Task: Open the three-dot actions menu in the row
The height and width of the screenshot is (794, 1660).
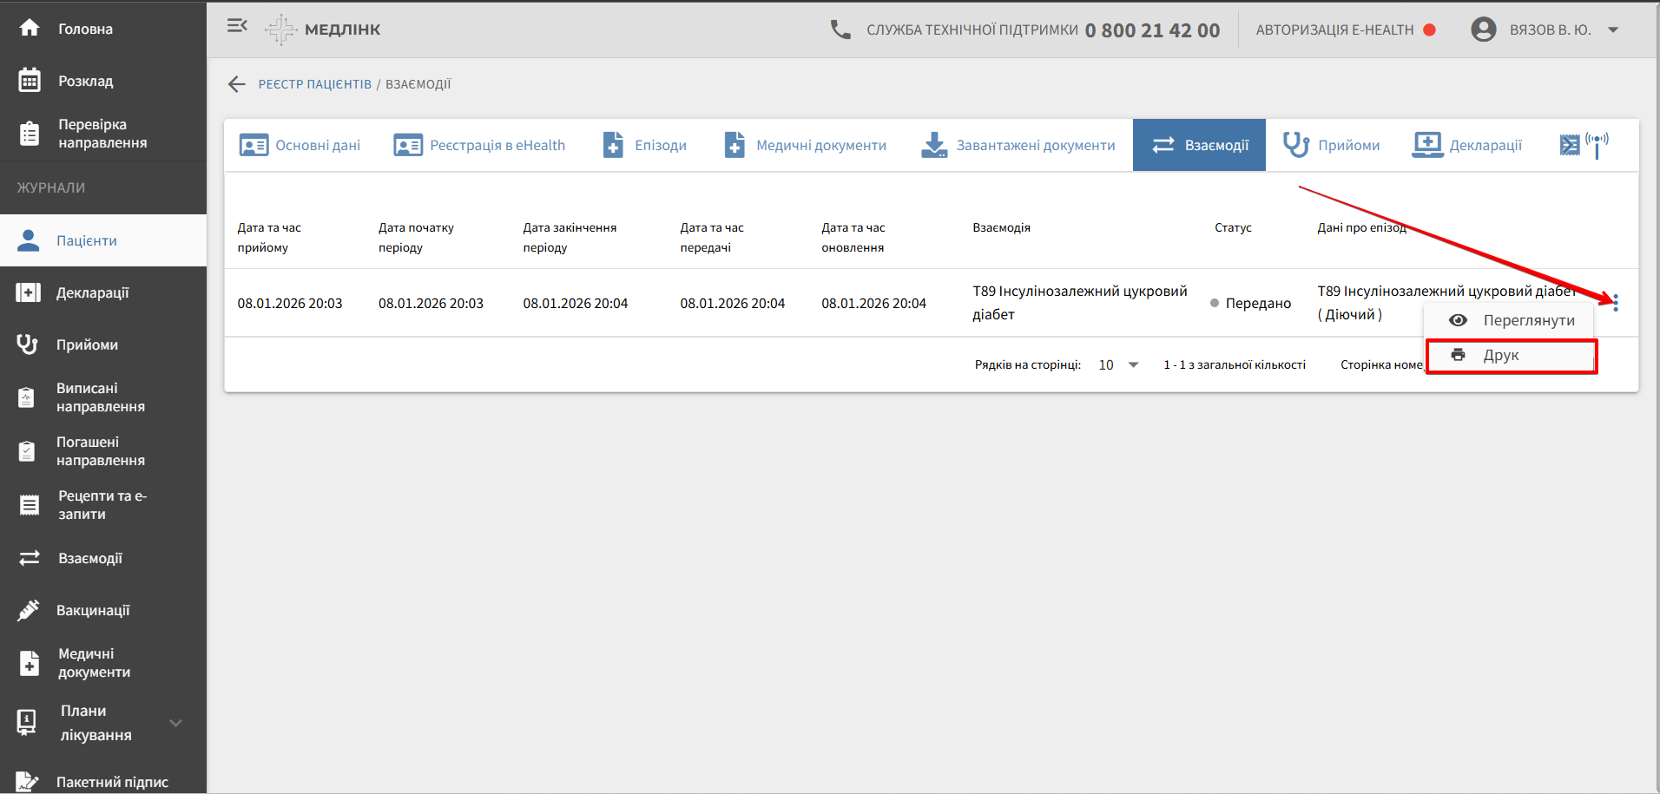Action: [1615, 302]
